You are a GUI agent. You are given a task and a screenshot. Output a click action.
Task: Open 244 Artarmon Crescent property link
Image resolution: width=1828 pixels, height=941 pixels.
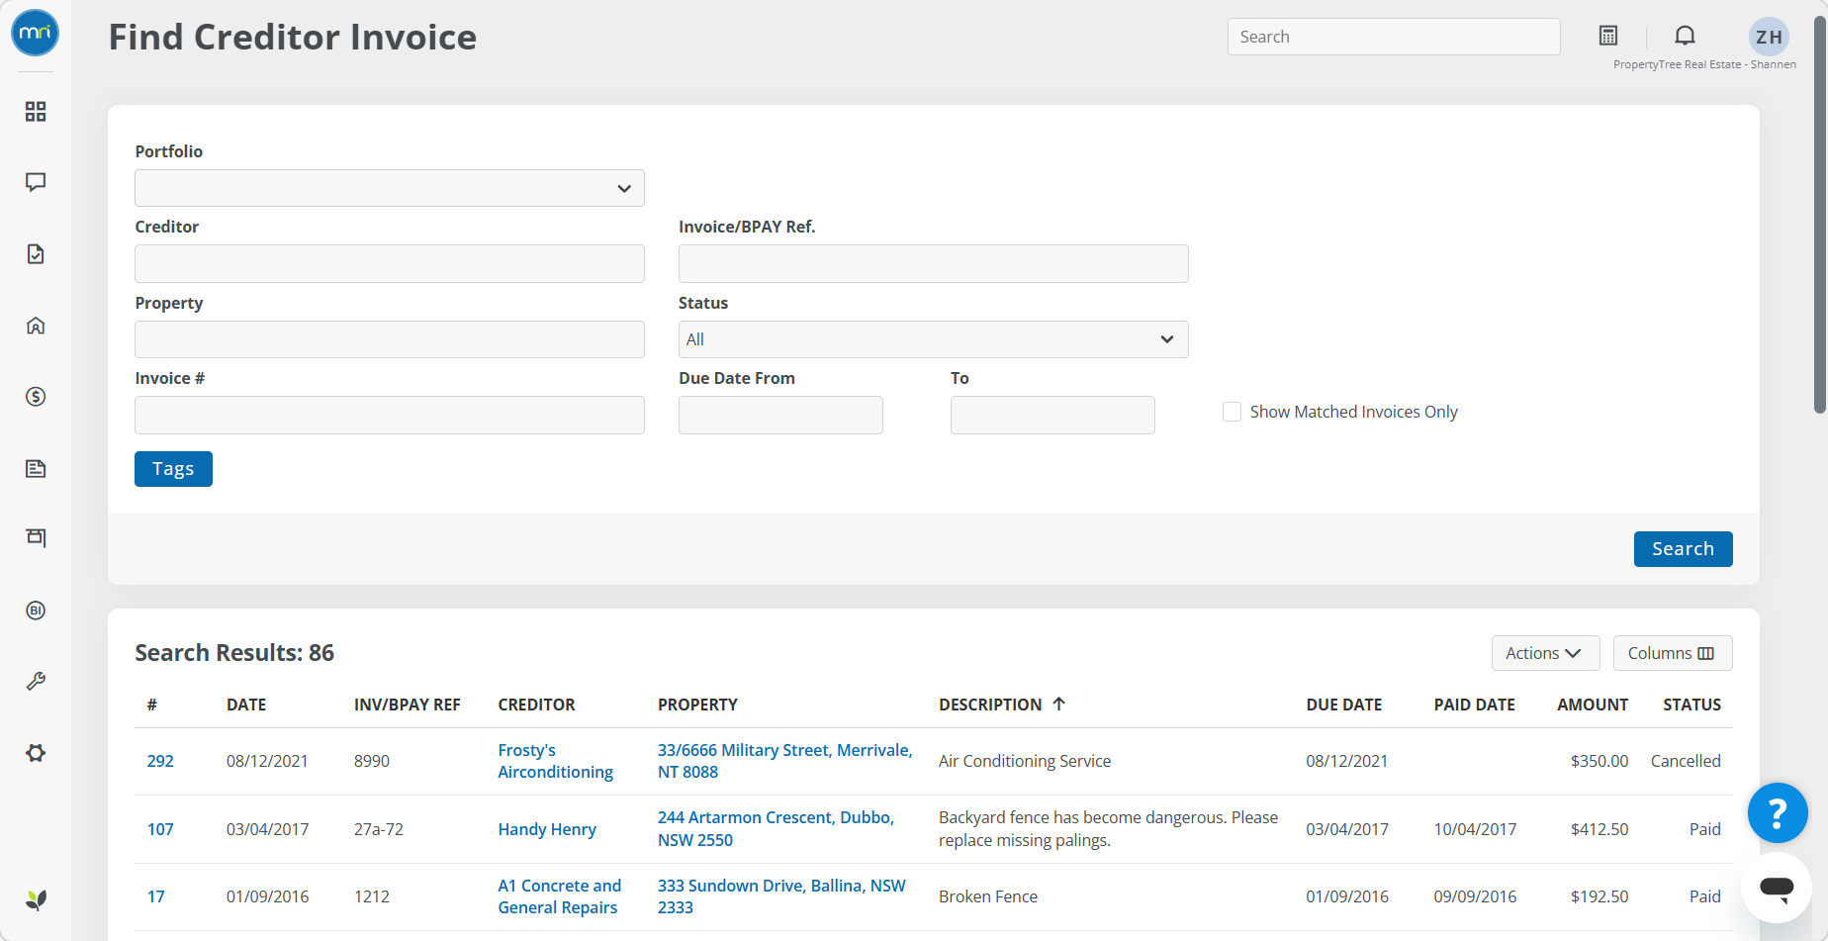click(x=776, y=829)
